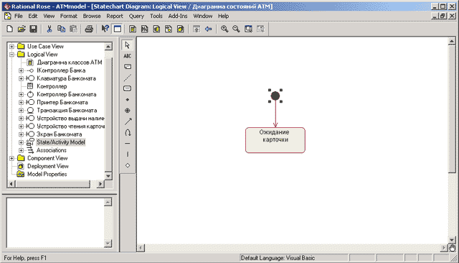
Task: Choose the Selection pointer tool
Action: click(128, 45)
